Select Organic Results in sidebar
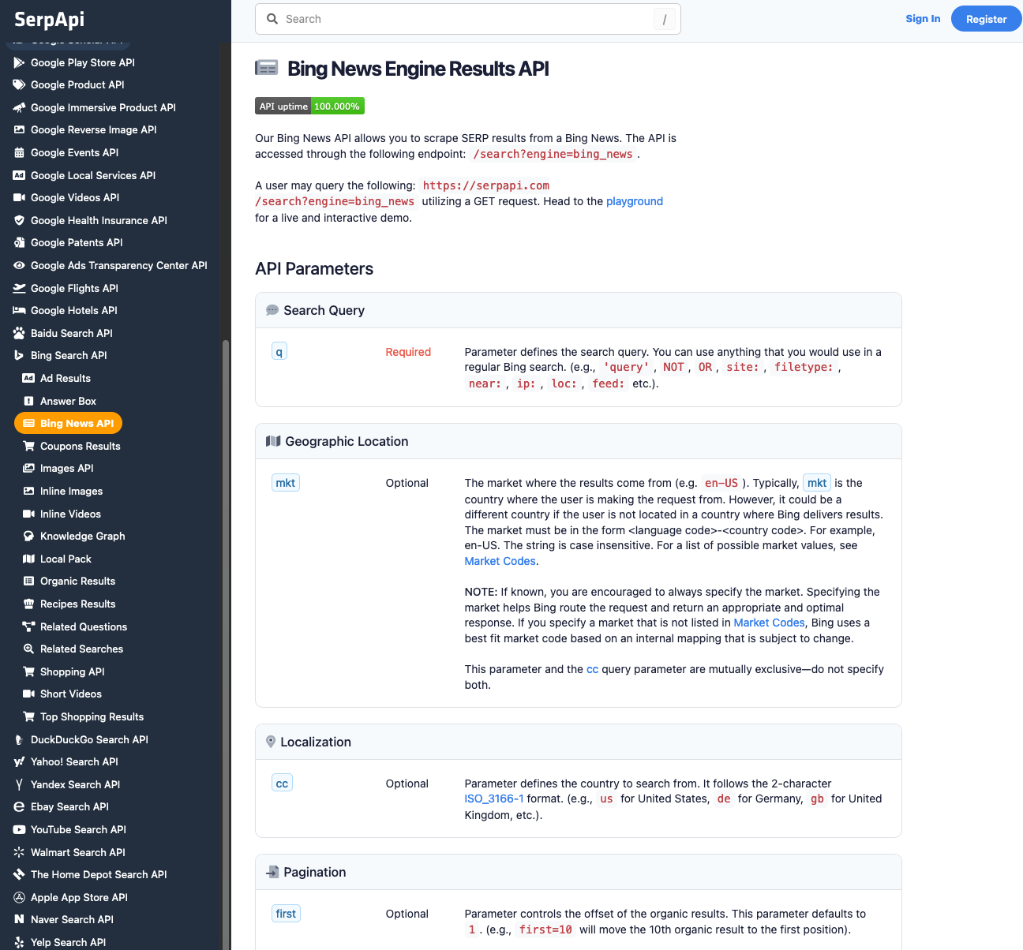 (78, 581)
